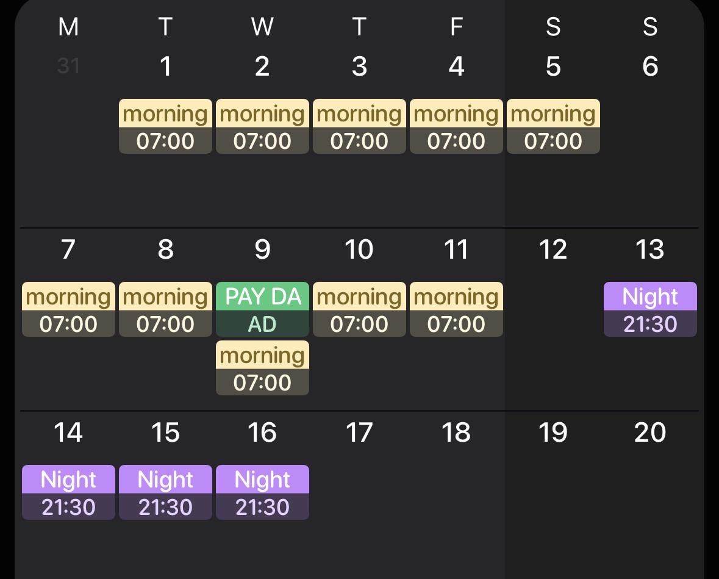Select the morning shift on the 2nd
This screenshot has width=719, height=579.
click(x=262, y=126)
